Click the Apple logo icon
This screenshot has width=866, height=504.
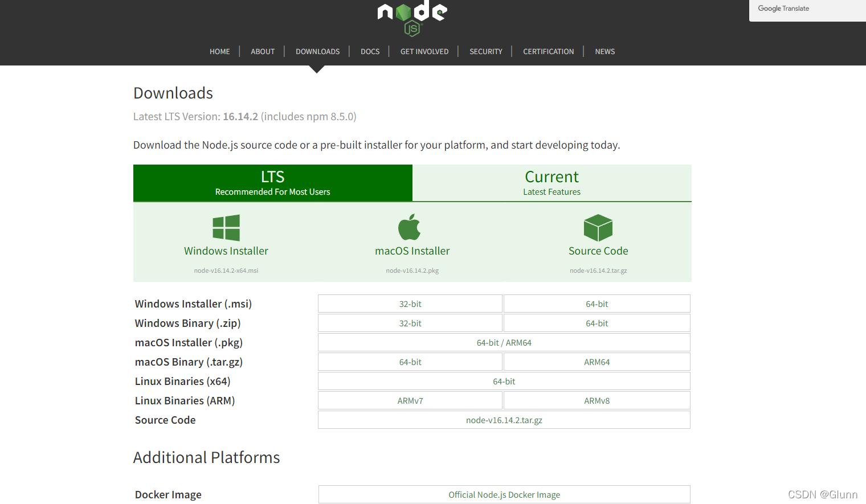pos(409,227)
